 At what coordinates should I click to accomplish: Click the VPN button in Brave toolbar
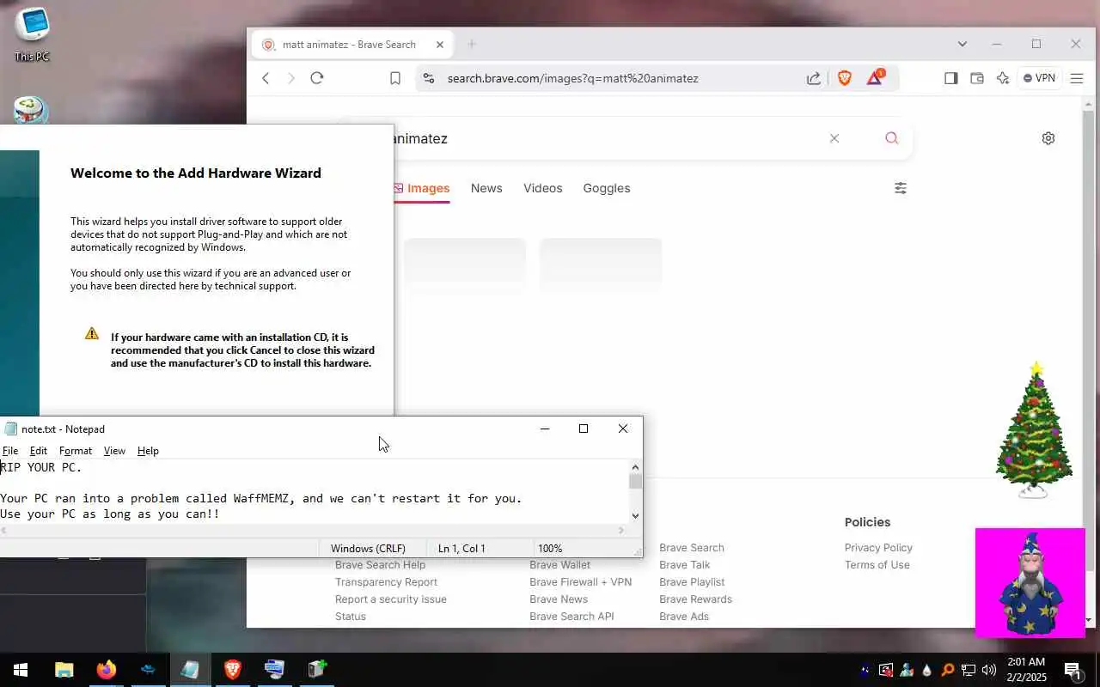[1039, 78]
